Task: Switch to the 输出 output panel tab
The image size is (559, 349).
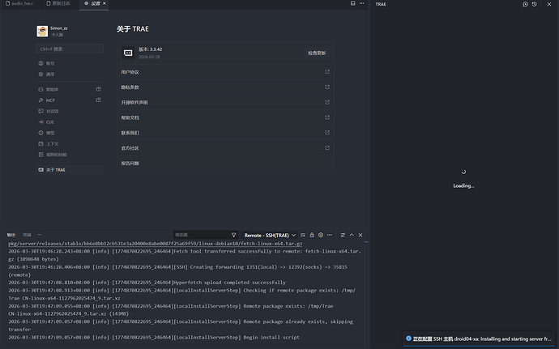Action: click(11, 235)
